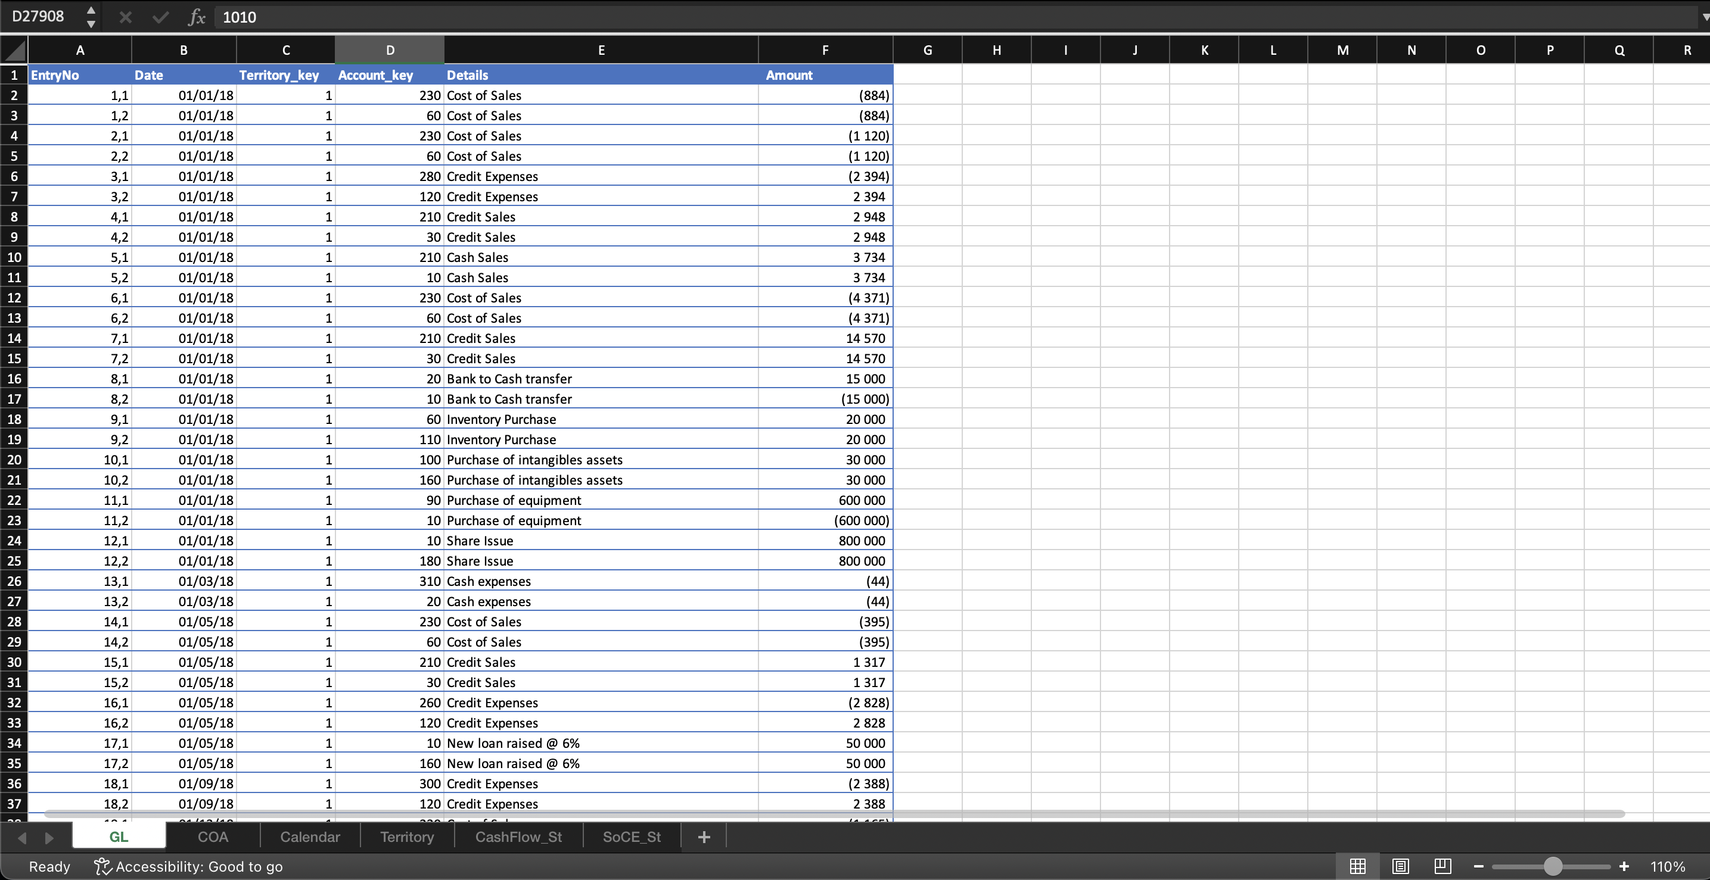This screenshot has height=880, width=1710.
Task: Select row 37 header
Action: pos(14,804)
